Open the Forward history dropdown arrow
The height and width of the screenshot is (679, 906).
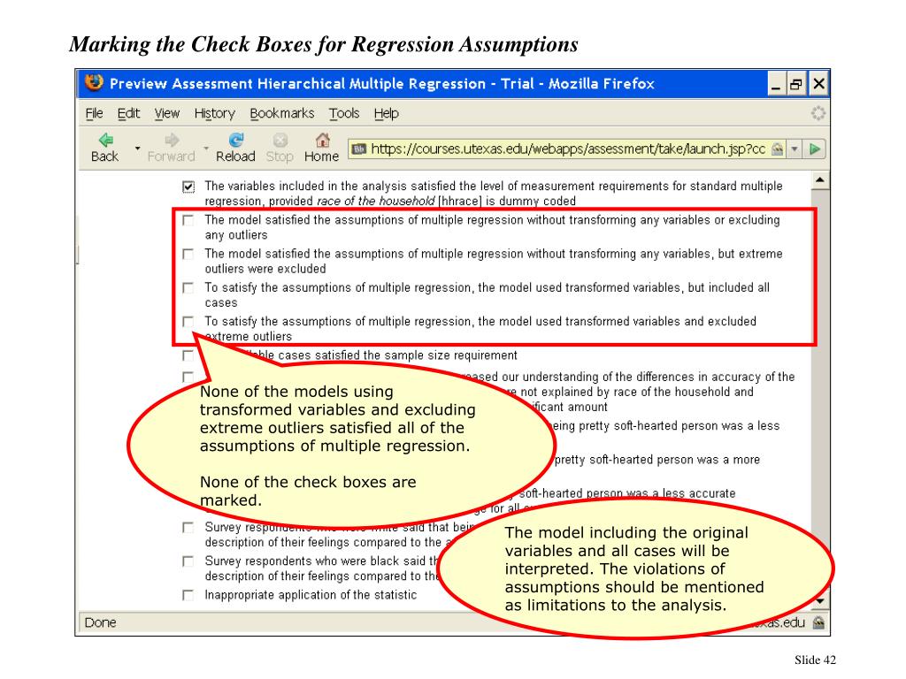pos(205,149)
